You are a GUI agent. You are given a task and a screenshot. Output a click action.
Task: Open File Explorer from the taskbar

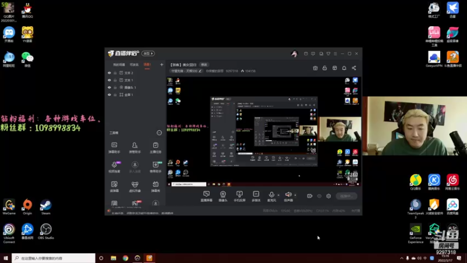(113, 258)
